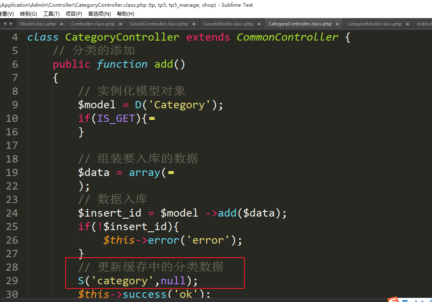This screenshot has height=302, width=432.
Task: Switch to the Model.class.php tab
Action: coord(38,24)
